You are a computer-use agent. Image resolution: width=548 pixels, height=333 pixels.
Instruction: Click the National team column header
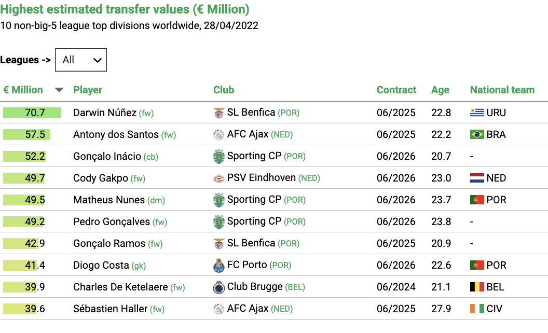[x=502, y=90]
